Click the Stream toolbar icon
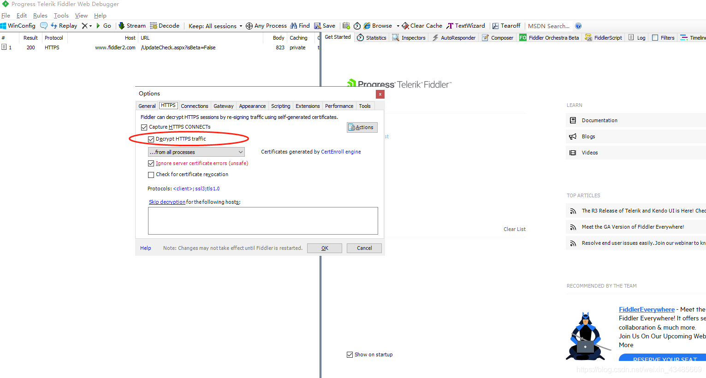 (x=122, y=26)
